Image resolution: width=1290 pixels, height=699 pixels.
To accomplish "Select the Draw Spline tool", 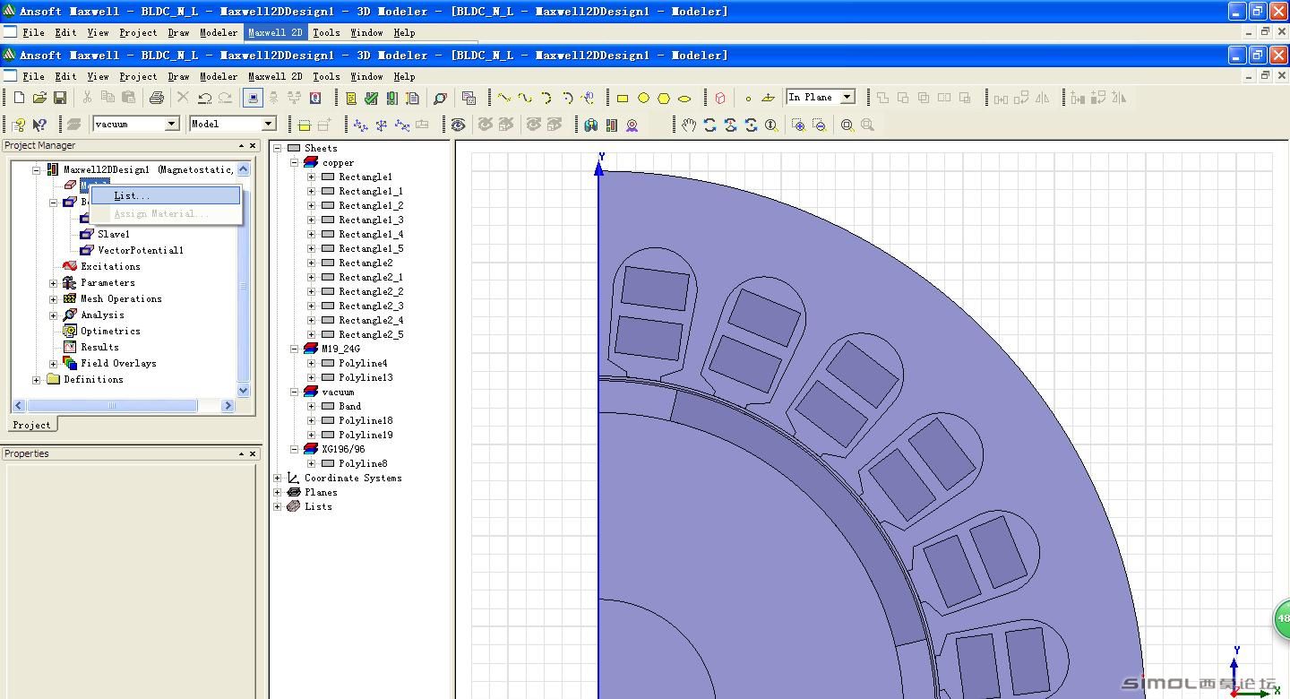I will click(x=525, y=98).
